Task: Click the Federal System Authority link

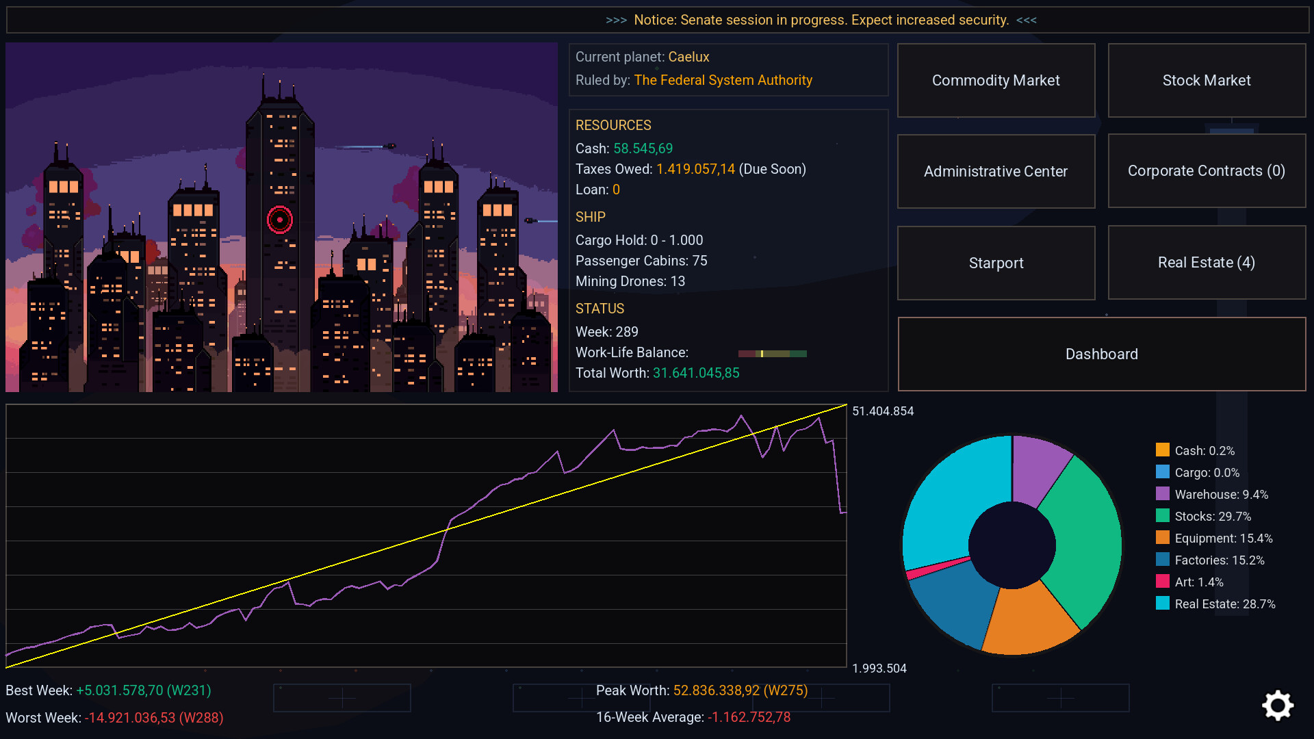Action: click(723, 80)
